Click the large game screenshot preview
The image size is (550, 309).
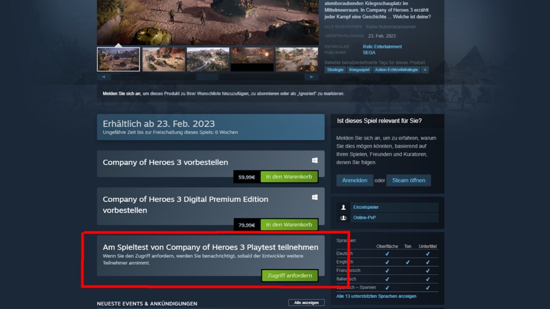click(x=208, y=22)
